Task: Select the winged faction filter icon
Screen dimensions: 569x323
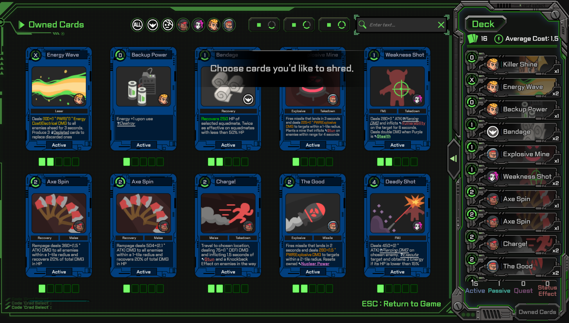Action: click(x=152, y=25)
